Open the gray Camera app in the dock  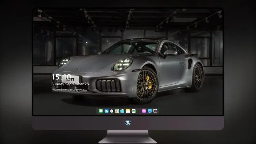pos(155,111)
